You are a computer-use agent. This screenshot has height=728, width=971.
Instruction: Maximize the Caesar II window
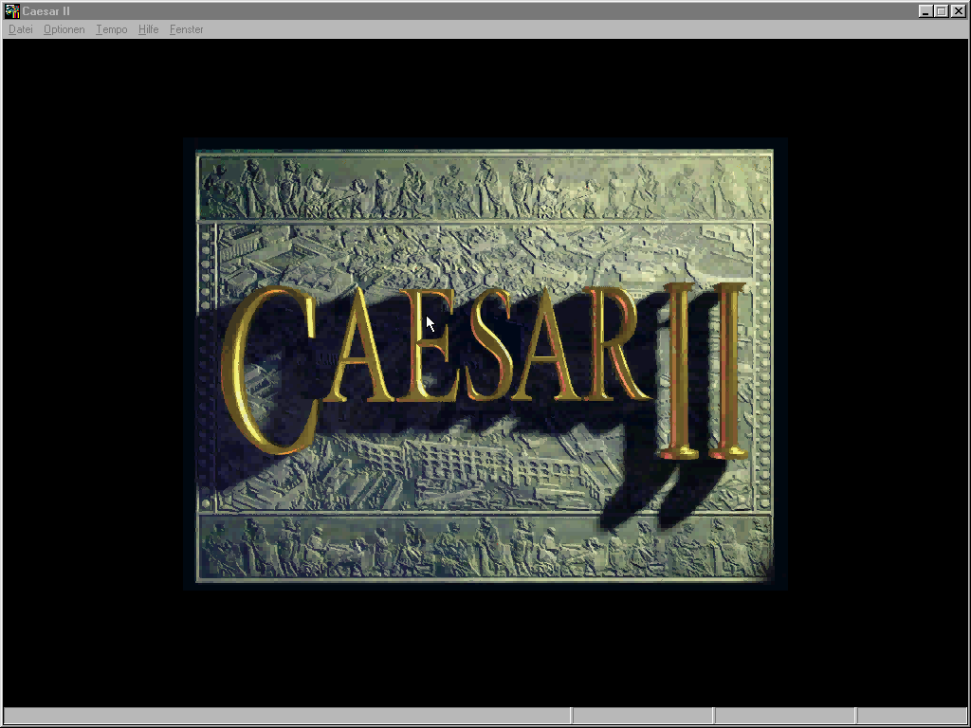click(x=942, y=11)
